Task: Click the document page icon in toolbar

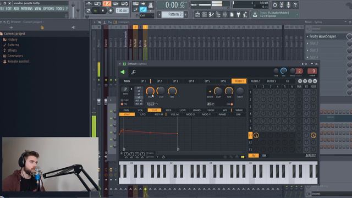Action: (232, 15)
